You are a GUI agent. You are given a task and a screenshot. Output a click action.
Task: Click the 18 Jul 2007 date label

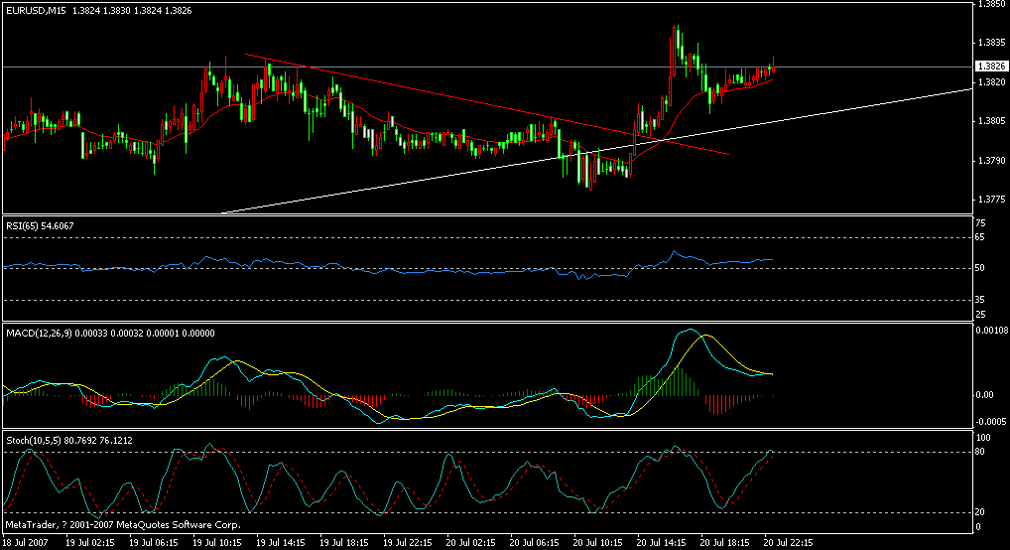(x=26, y=543)
